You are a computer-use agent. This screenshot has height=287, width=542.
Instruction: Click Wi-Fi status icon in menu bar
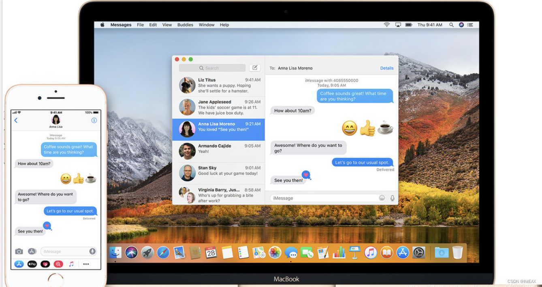(x=387, y=25)
